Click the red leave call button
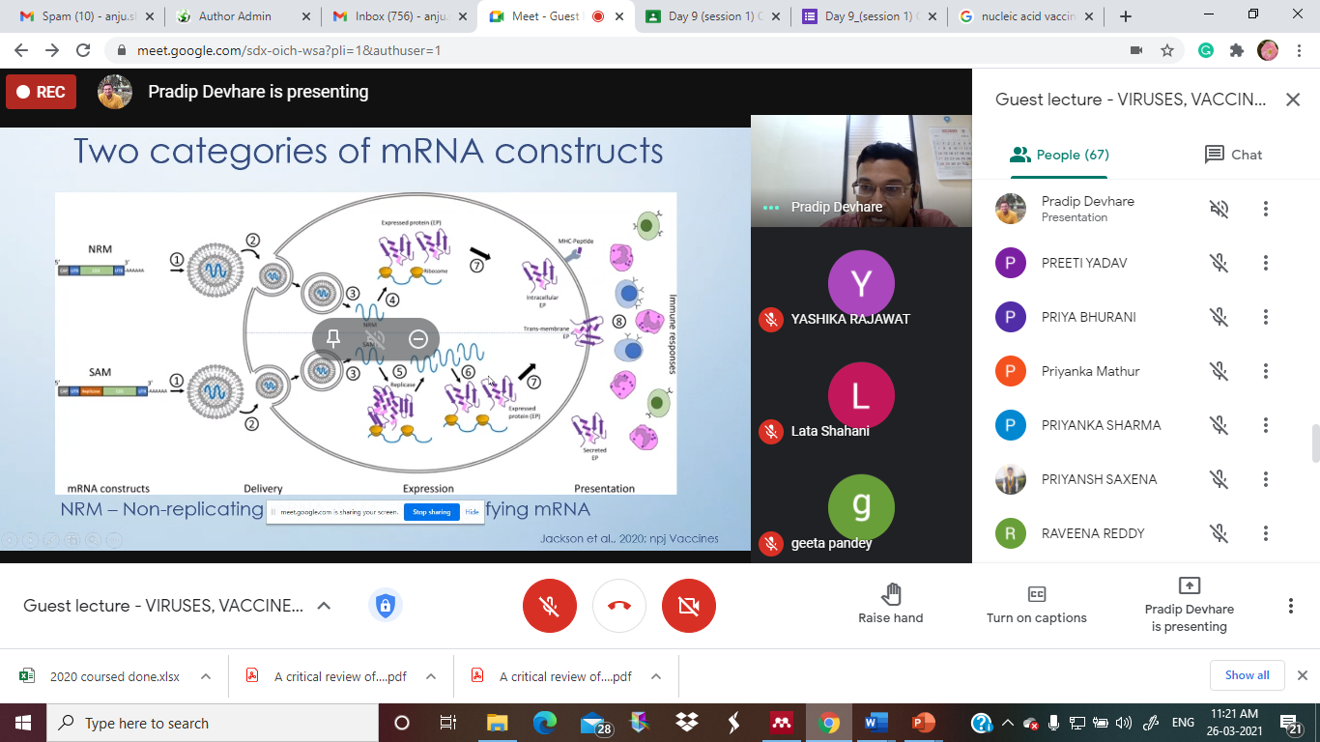The width and height of the screenshot is (1320, 742). coord(619,606)
